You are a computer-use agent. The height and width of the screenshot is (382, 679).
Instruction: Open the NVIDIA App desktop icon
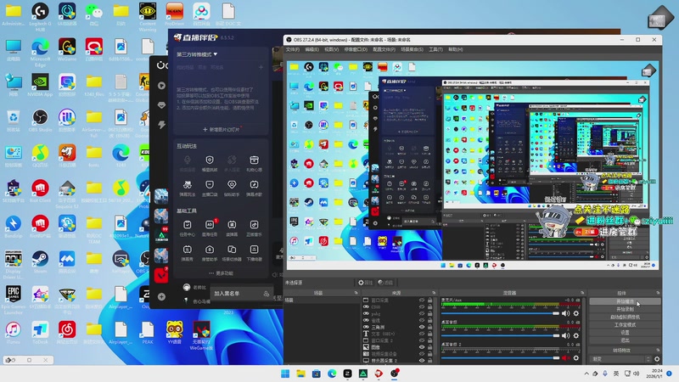click(x=40, y=85)
